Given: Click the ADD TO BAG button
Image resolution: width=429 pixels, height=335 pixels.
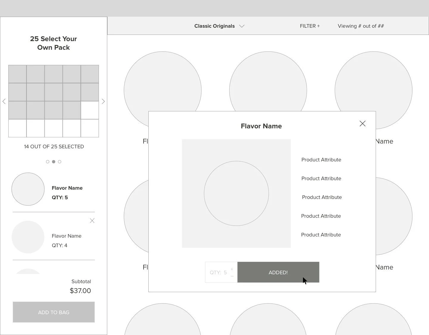Looking at the screenshot, I should [54, 312].
